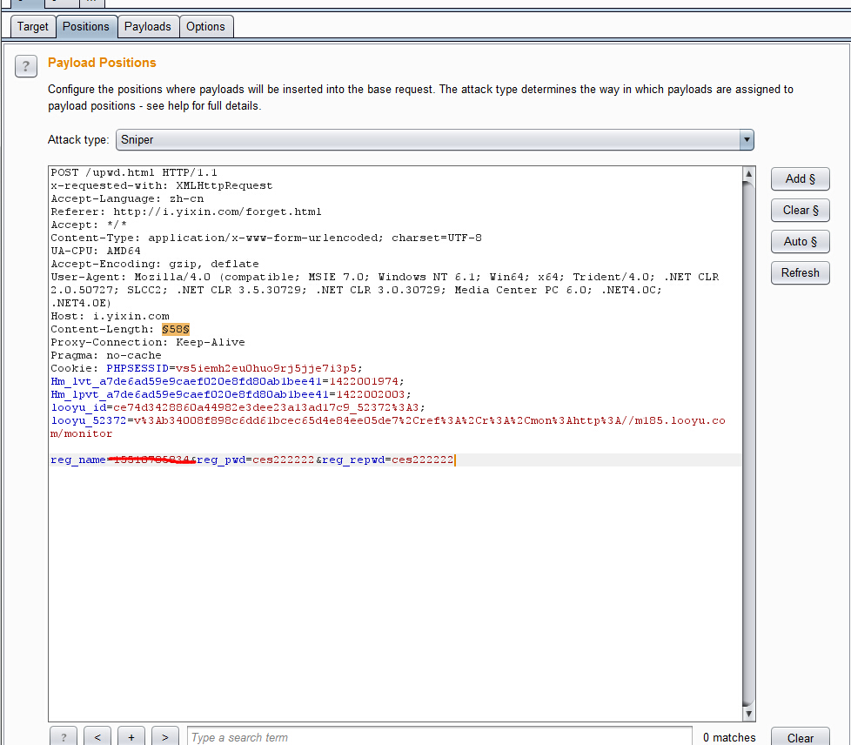Click the Refresh button
Viewport: 851px width, 745px height.
click(800, 272)
